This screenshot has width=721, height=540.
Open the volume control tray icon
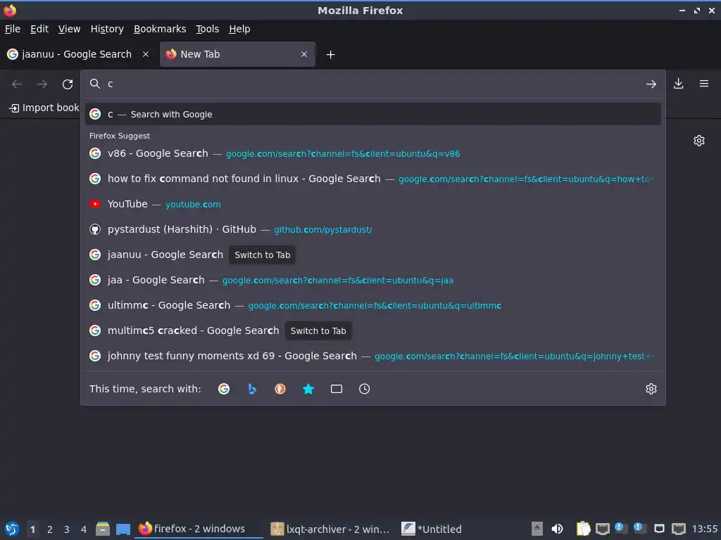click(557, 529)
